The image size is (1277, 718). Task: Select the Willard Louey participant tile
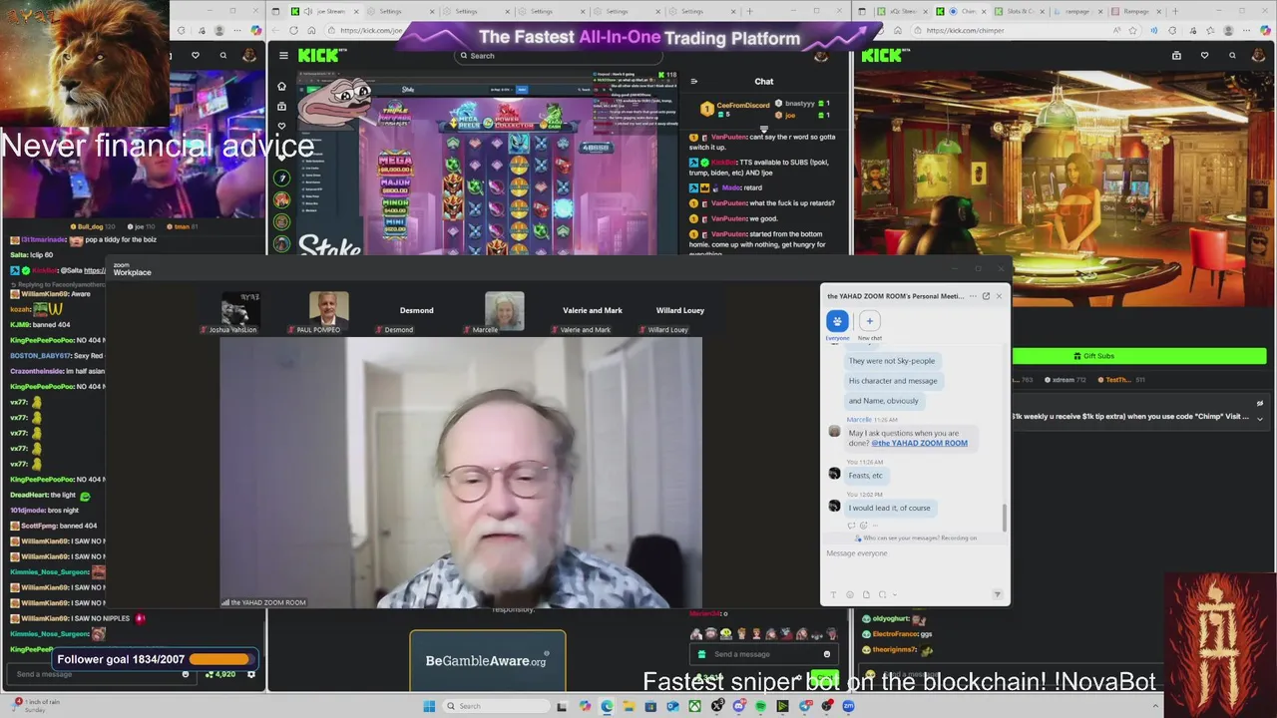pyautogui.click(x=679, y=312)
